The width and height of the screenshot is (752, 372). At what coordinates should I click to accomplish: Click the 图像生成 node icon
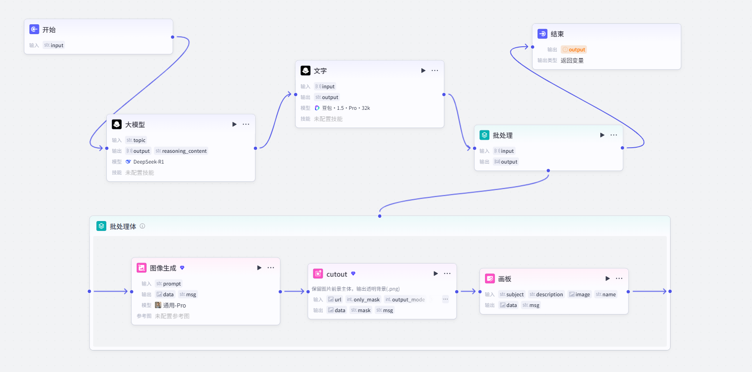pyautogui.click(x=141, y=268)
